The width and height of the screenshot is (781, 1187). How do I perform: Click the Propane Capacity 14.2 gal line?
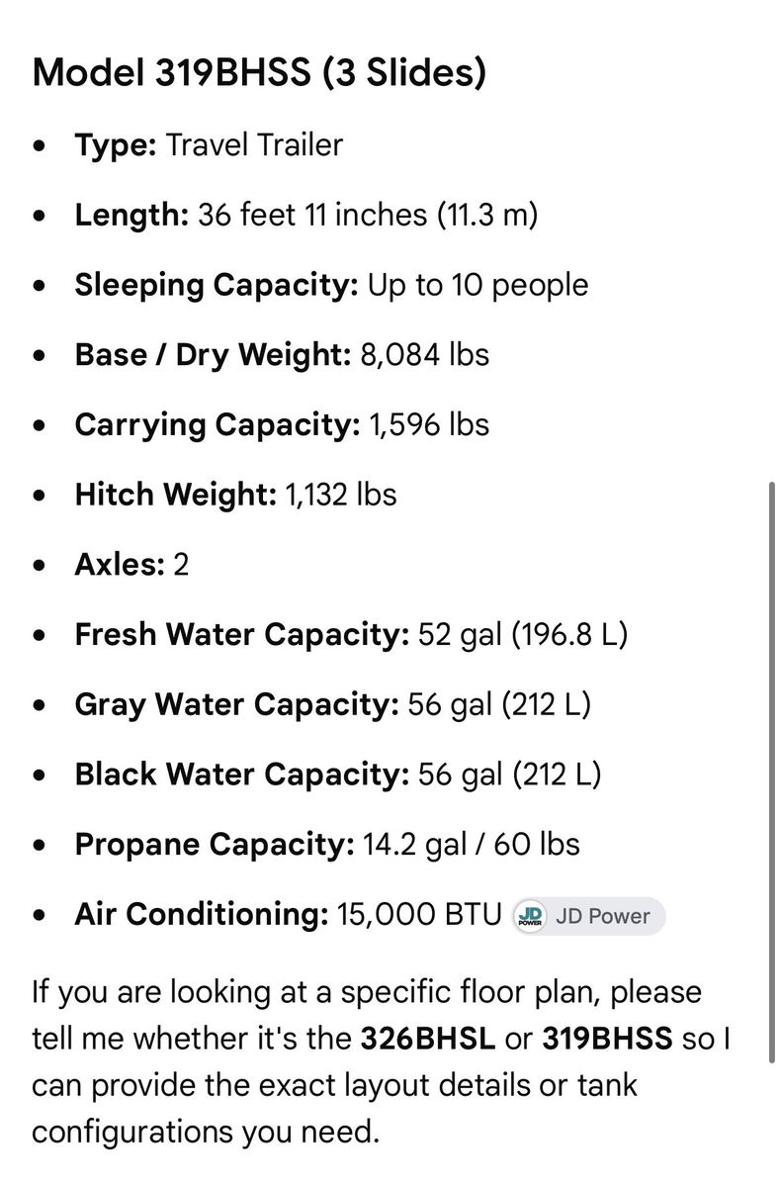click(x=327, y=845)
